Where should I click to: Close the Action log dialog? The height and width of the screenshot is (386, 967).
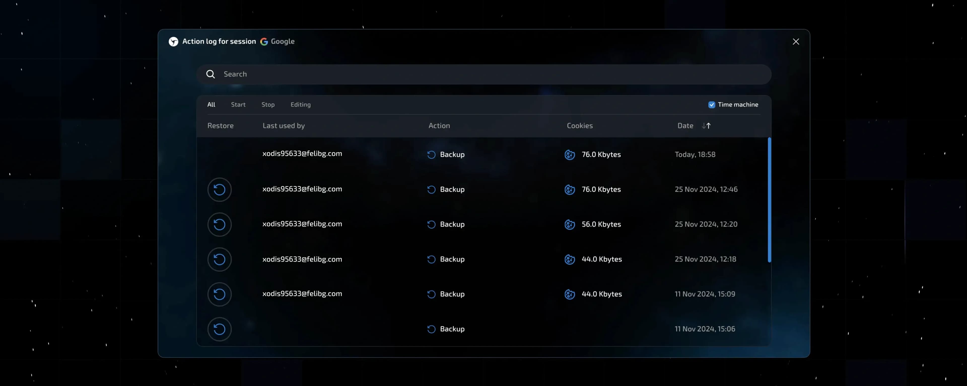point(796,42)
